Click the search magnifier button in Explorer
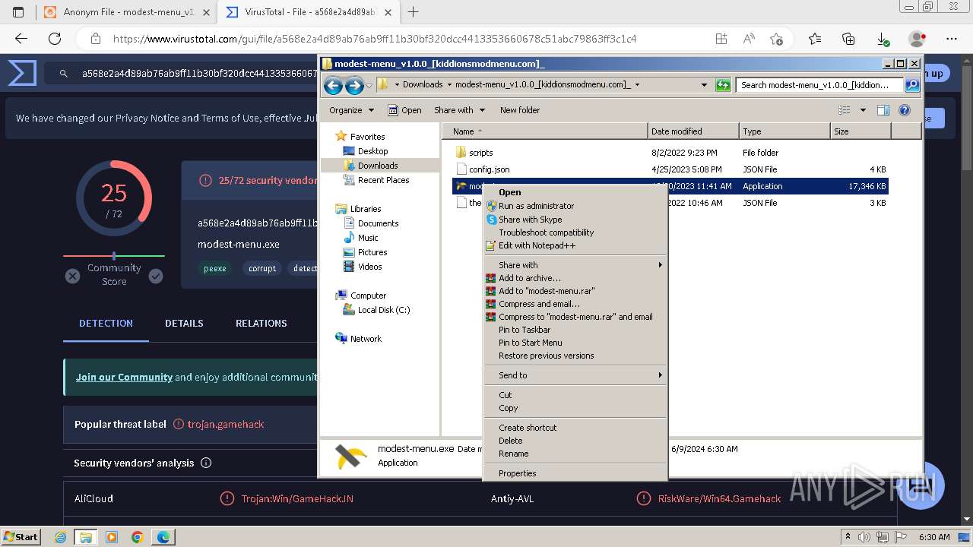This screenshot has width=973, height=547. [912, 85]
